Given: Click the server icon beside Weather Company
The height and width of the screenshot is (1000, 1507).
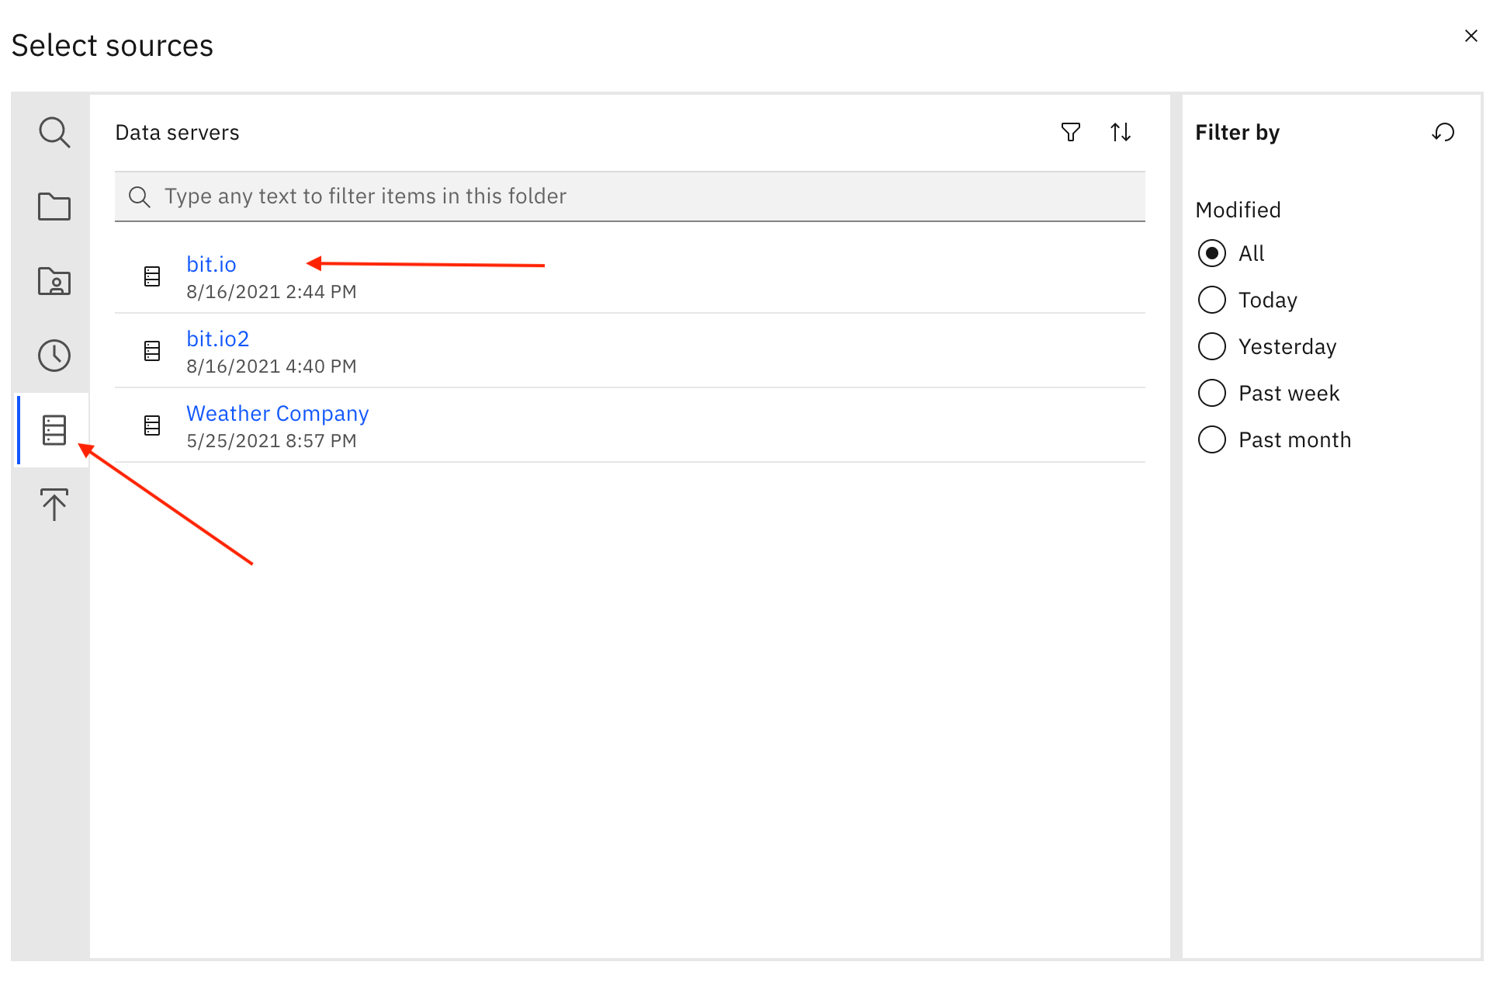Looking at the screenshot, I should (x=152, y=425).
